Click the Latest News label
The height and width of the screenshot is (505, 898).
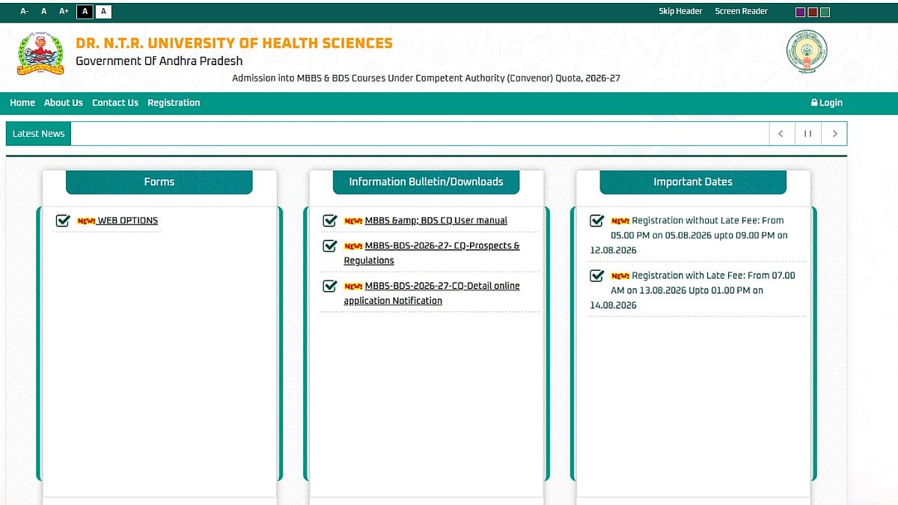38,133
